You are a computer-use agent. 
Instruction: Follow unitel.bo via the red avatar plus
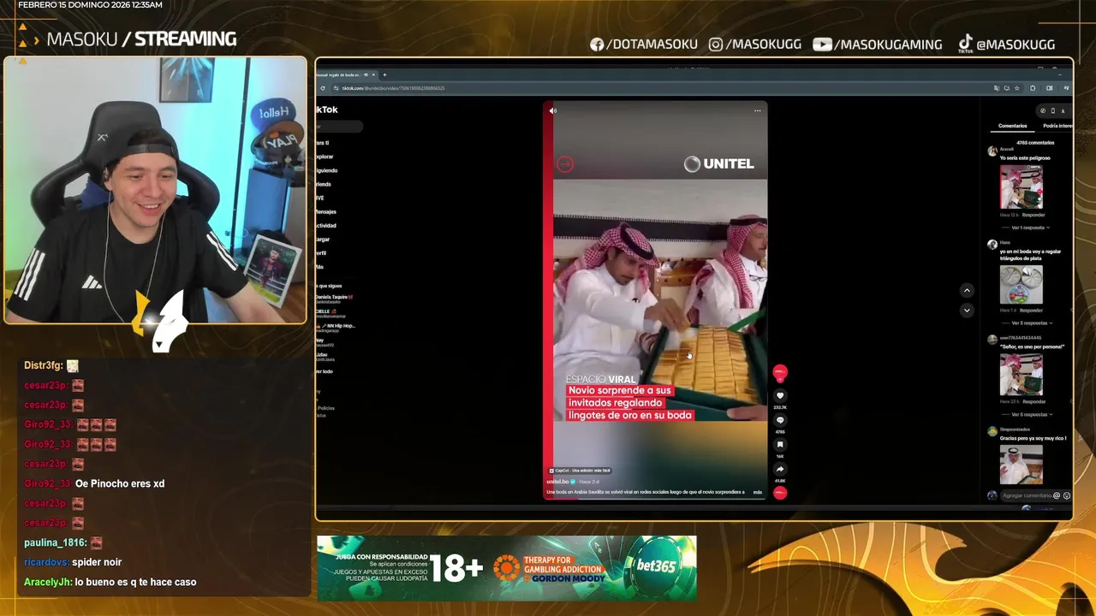pyautogui.click(x=780, y=380)
